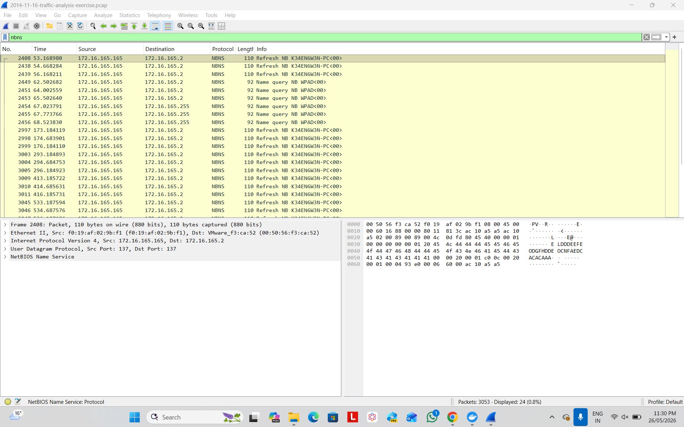The height and width of the screenshot is (427, 684).
Task: Toggle packet list colorization
Action: pyautogui.click(x=168, y=26)
